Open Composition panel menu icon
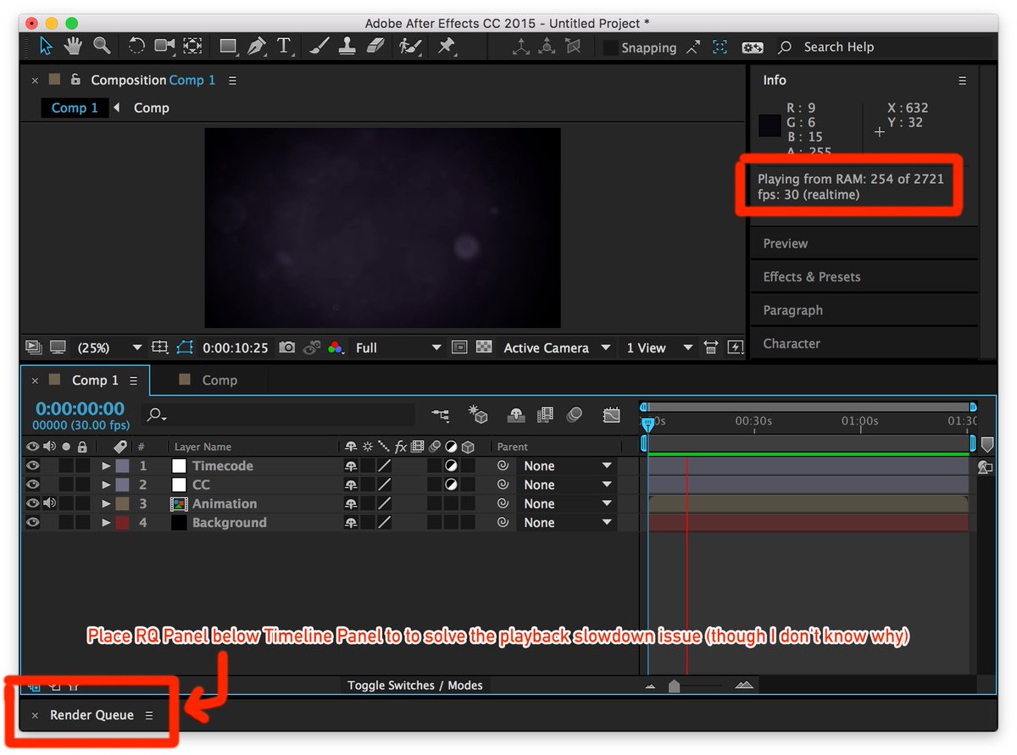 click(232, 80)
